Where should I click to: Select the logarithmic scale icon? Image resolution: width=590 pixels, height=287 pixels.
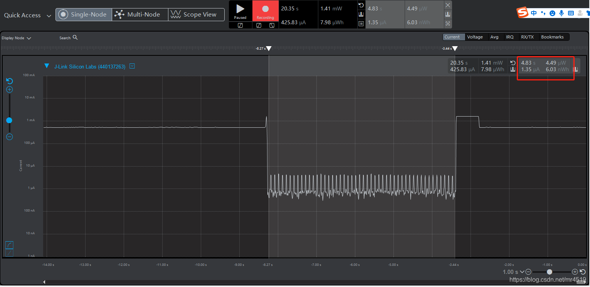click(x=10, y=245)
